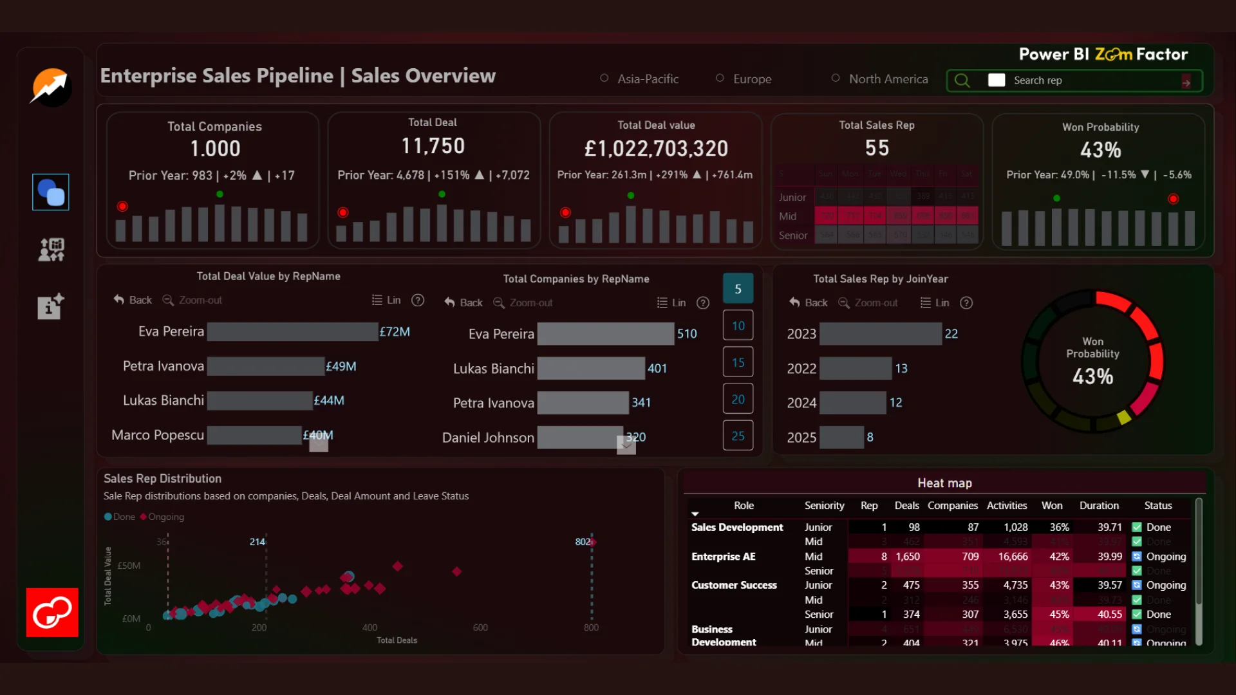
Task: Click the orange arrow logo icon
Action: tap(51, 87)
